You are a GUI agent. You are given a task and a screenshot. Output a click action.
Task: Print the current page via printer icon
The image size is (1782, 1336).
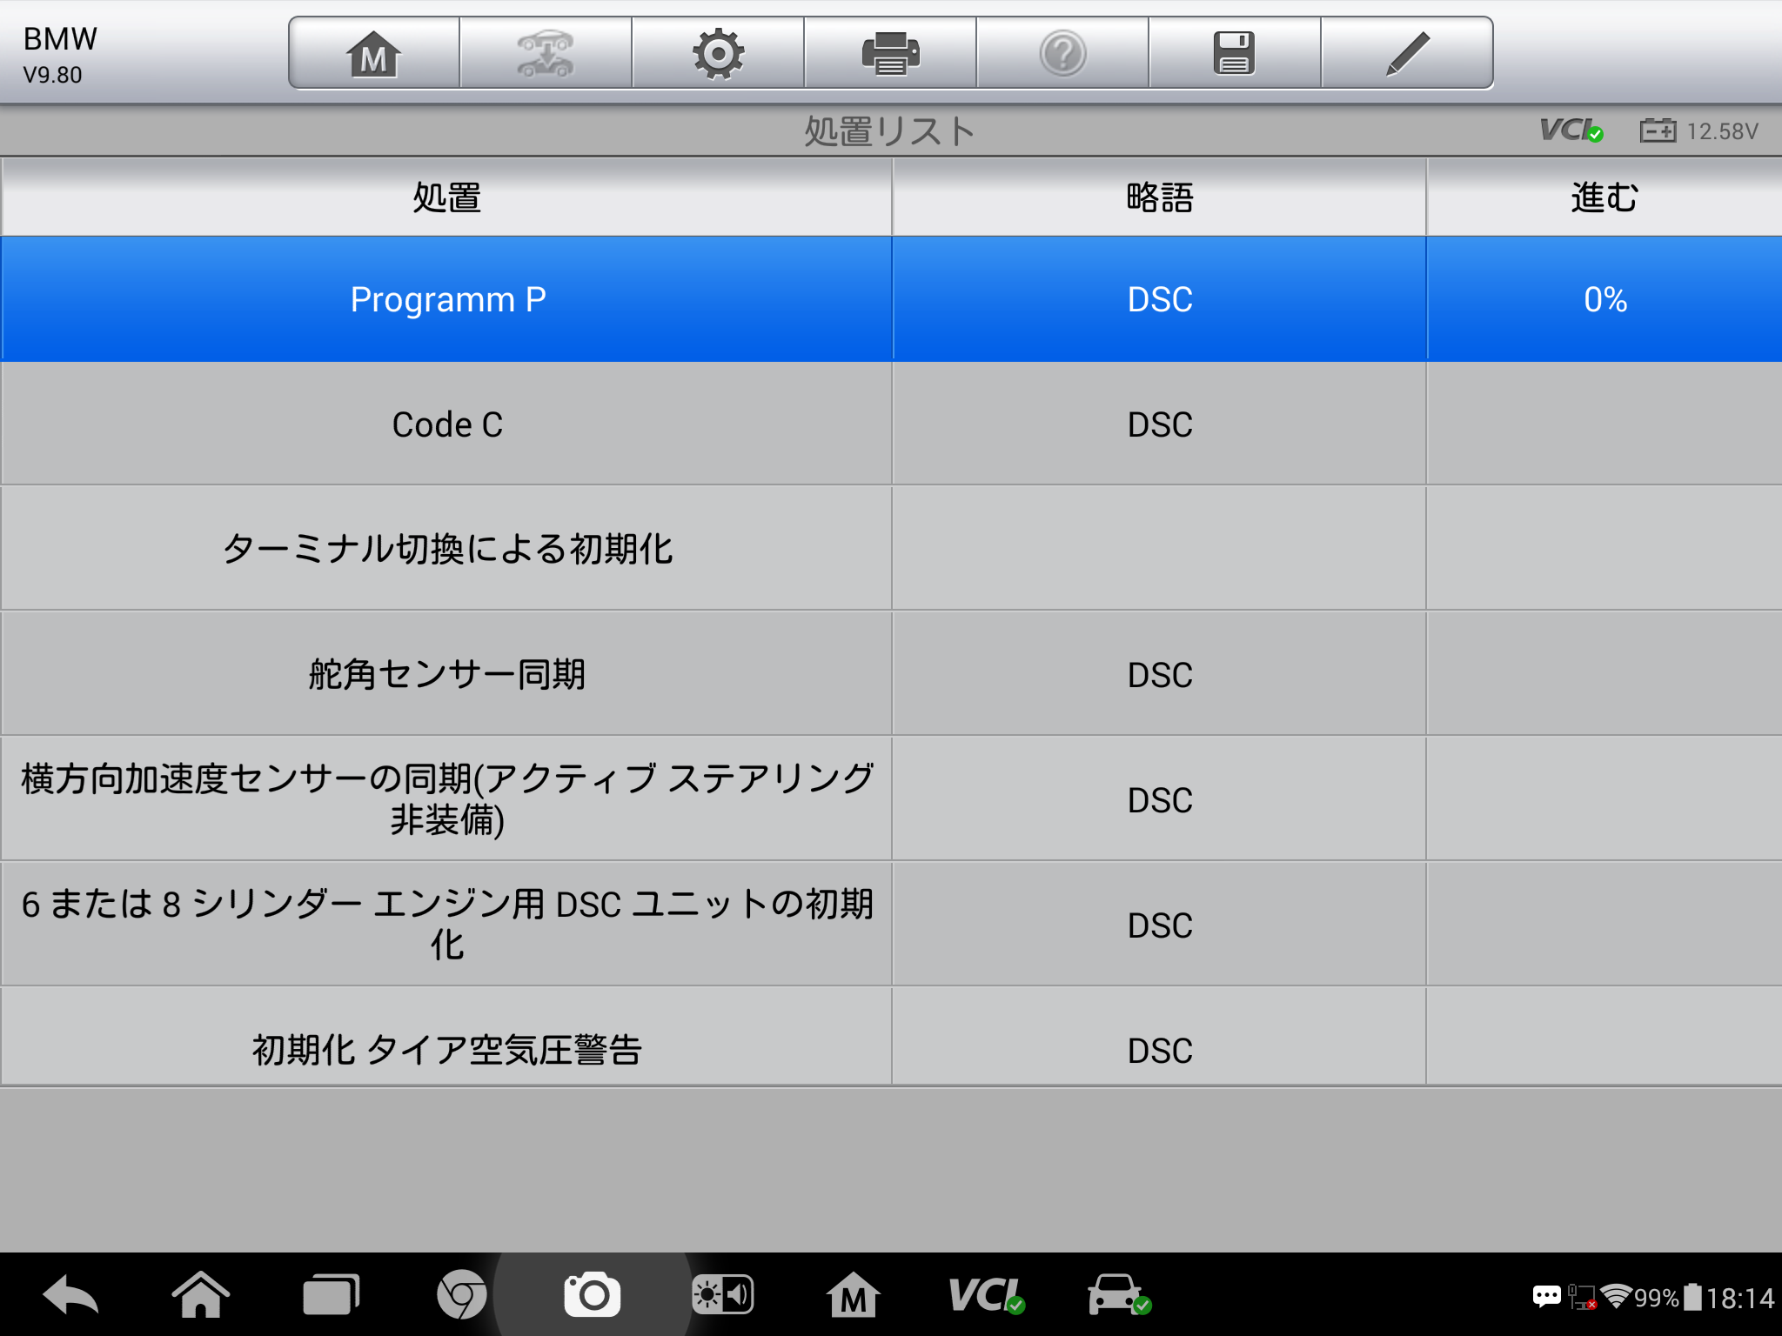(890, 53)
